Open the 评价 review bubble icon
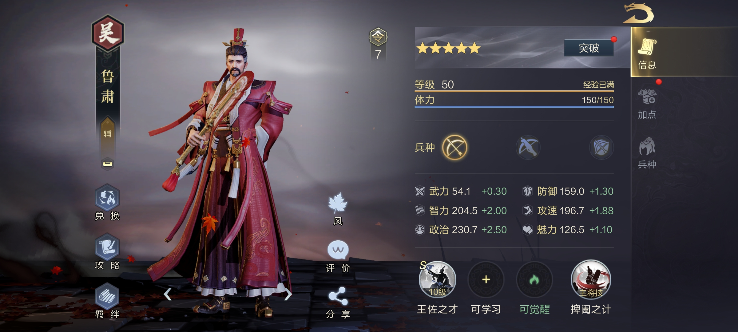Image resolution: width=738 pixels, height=332 pixels. click(338, 250)
